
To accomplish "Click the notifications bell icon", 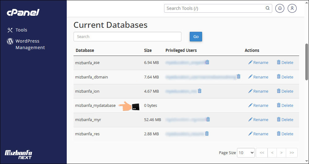I will [x=280, y=8].
